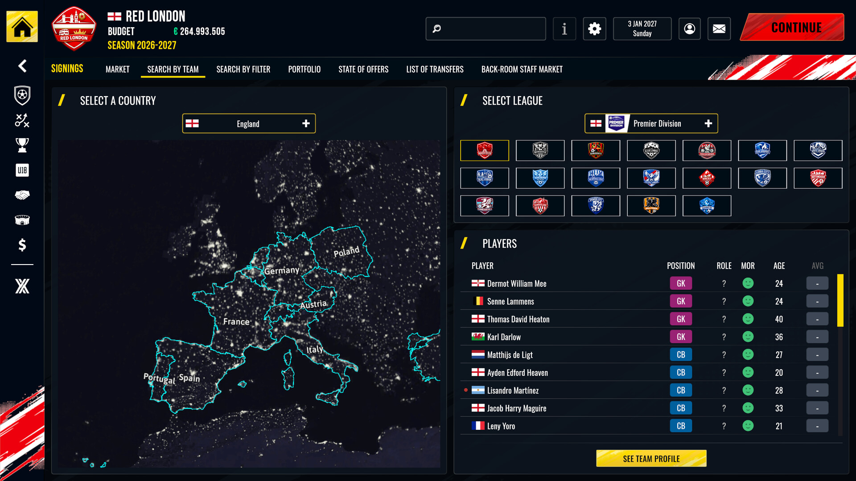Screen dimensions: 856x481
Task: Click the red Continue button
Action: [x=792, y=27]
